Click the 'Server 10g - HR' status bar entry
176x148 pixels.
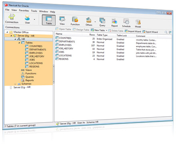[66, 124]
